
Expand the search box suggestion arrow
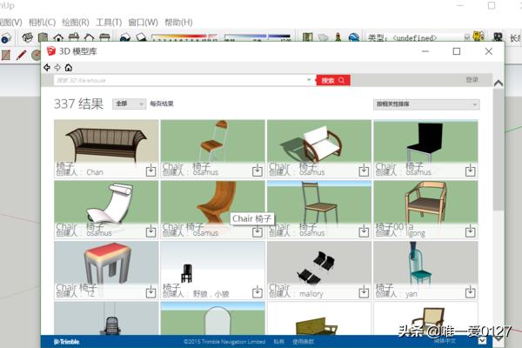tap(309, 80)
